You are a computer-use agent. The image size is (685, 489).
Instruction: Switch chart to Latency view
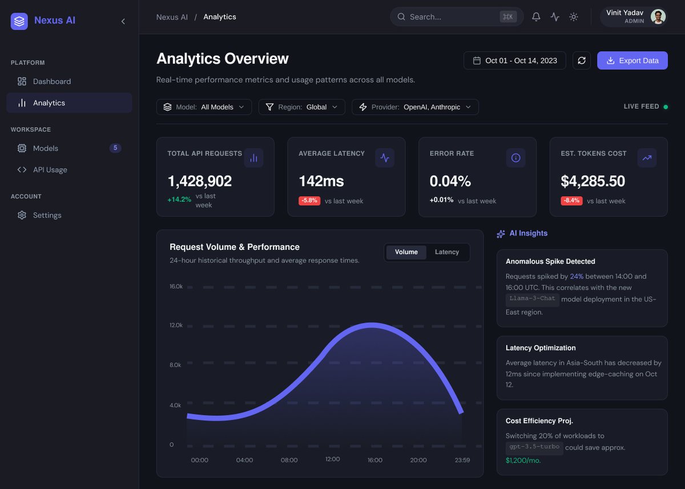pyautogui.click(x=447, y=252)
